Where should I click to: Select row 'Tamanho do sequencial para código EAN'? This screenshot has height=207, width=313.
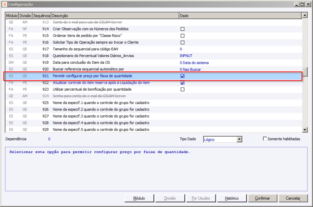point(153,49)
